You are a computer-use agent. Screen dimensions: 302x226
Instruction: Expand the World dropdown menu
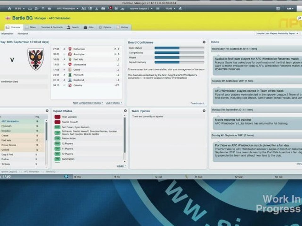(x=171, y=9)
